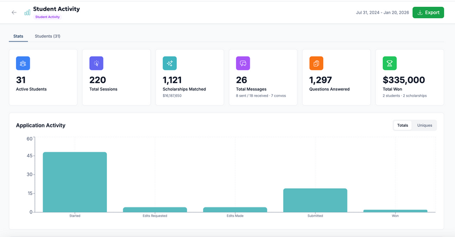Viewport: 455px width, 237px height.
Task: Click the Questions Answered orange icon
Action: pos(316,63)
